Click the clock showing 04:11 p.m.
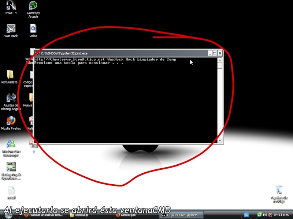 tap(281, 215)
